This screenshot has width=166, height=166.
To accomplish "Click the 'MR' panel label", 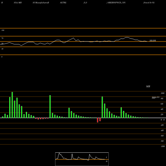I will tap(148, 86).
